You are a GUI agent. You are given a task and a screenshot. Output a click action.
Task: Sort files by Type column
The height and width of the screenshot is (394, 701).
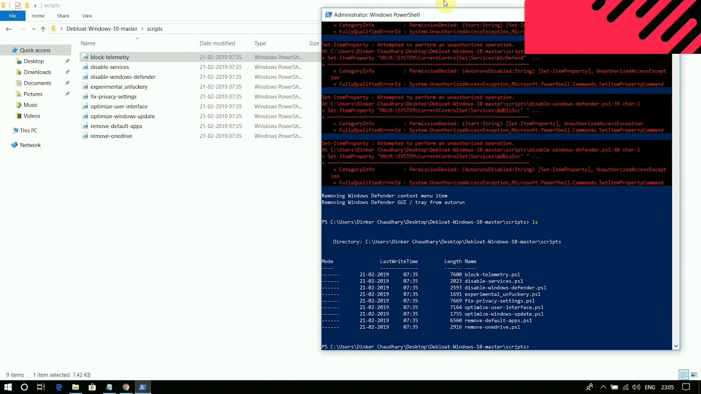tap(260, 43)
